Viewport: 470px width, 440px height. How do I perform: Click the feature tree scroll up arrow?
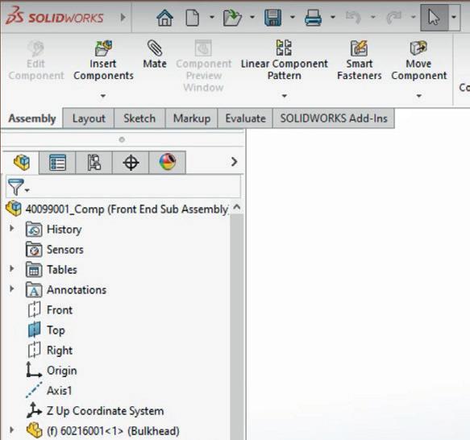pos(237,207)
